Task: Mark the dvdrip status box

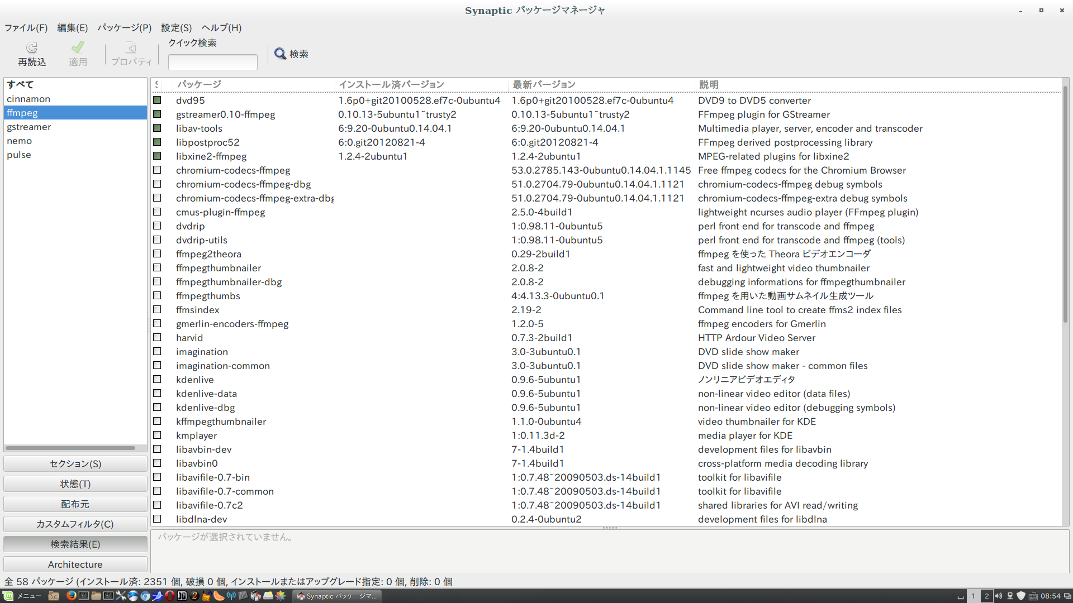Action: (157, 226)
